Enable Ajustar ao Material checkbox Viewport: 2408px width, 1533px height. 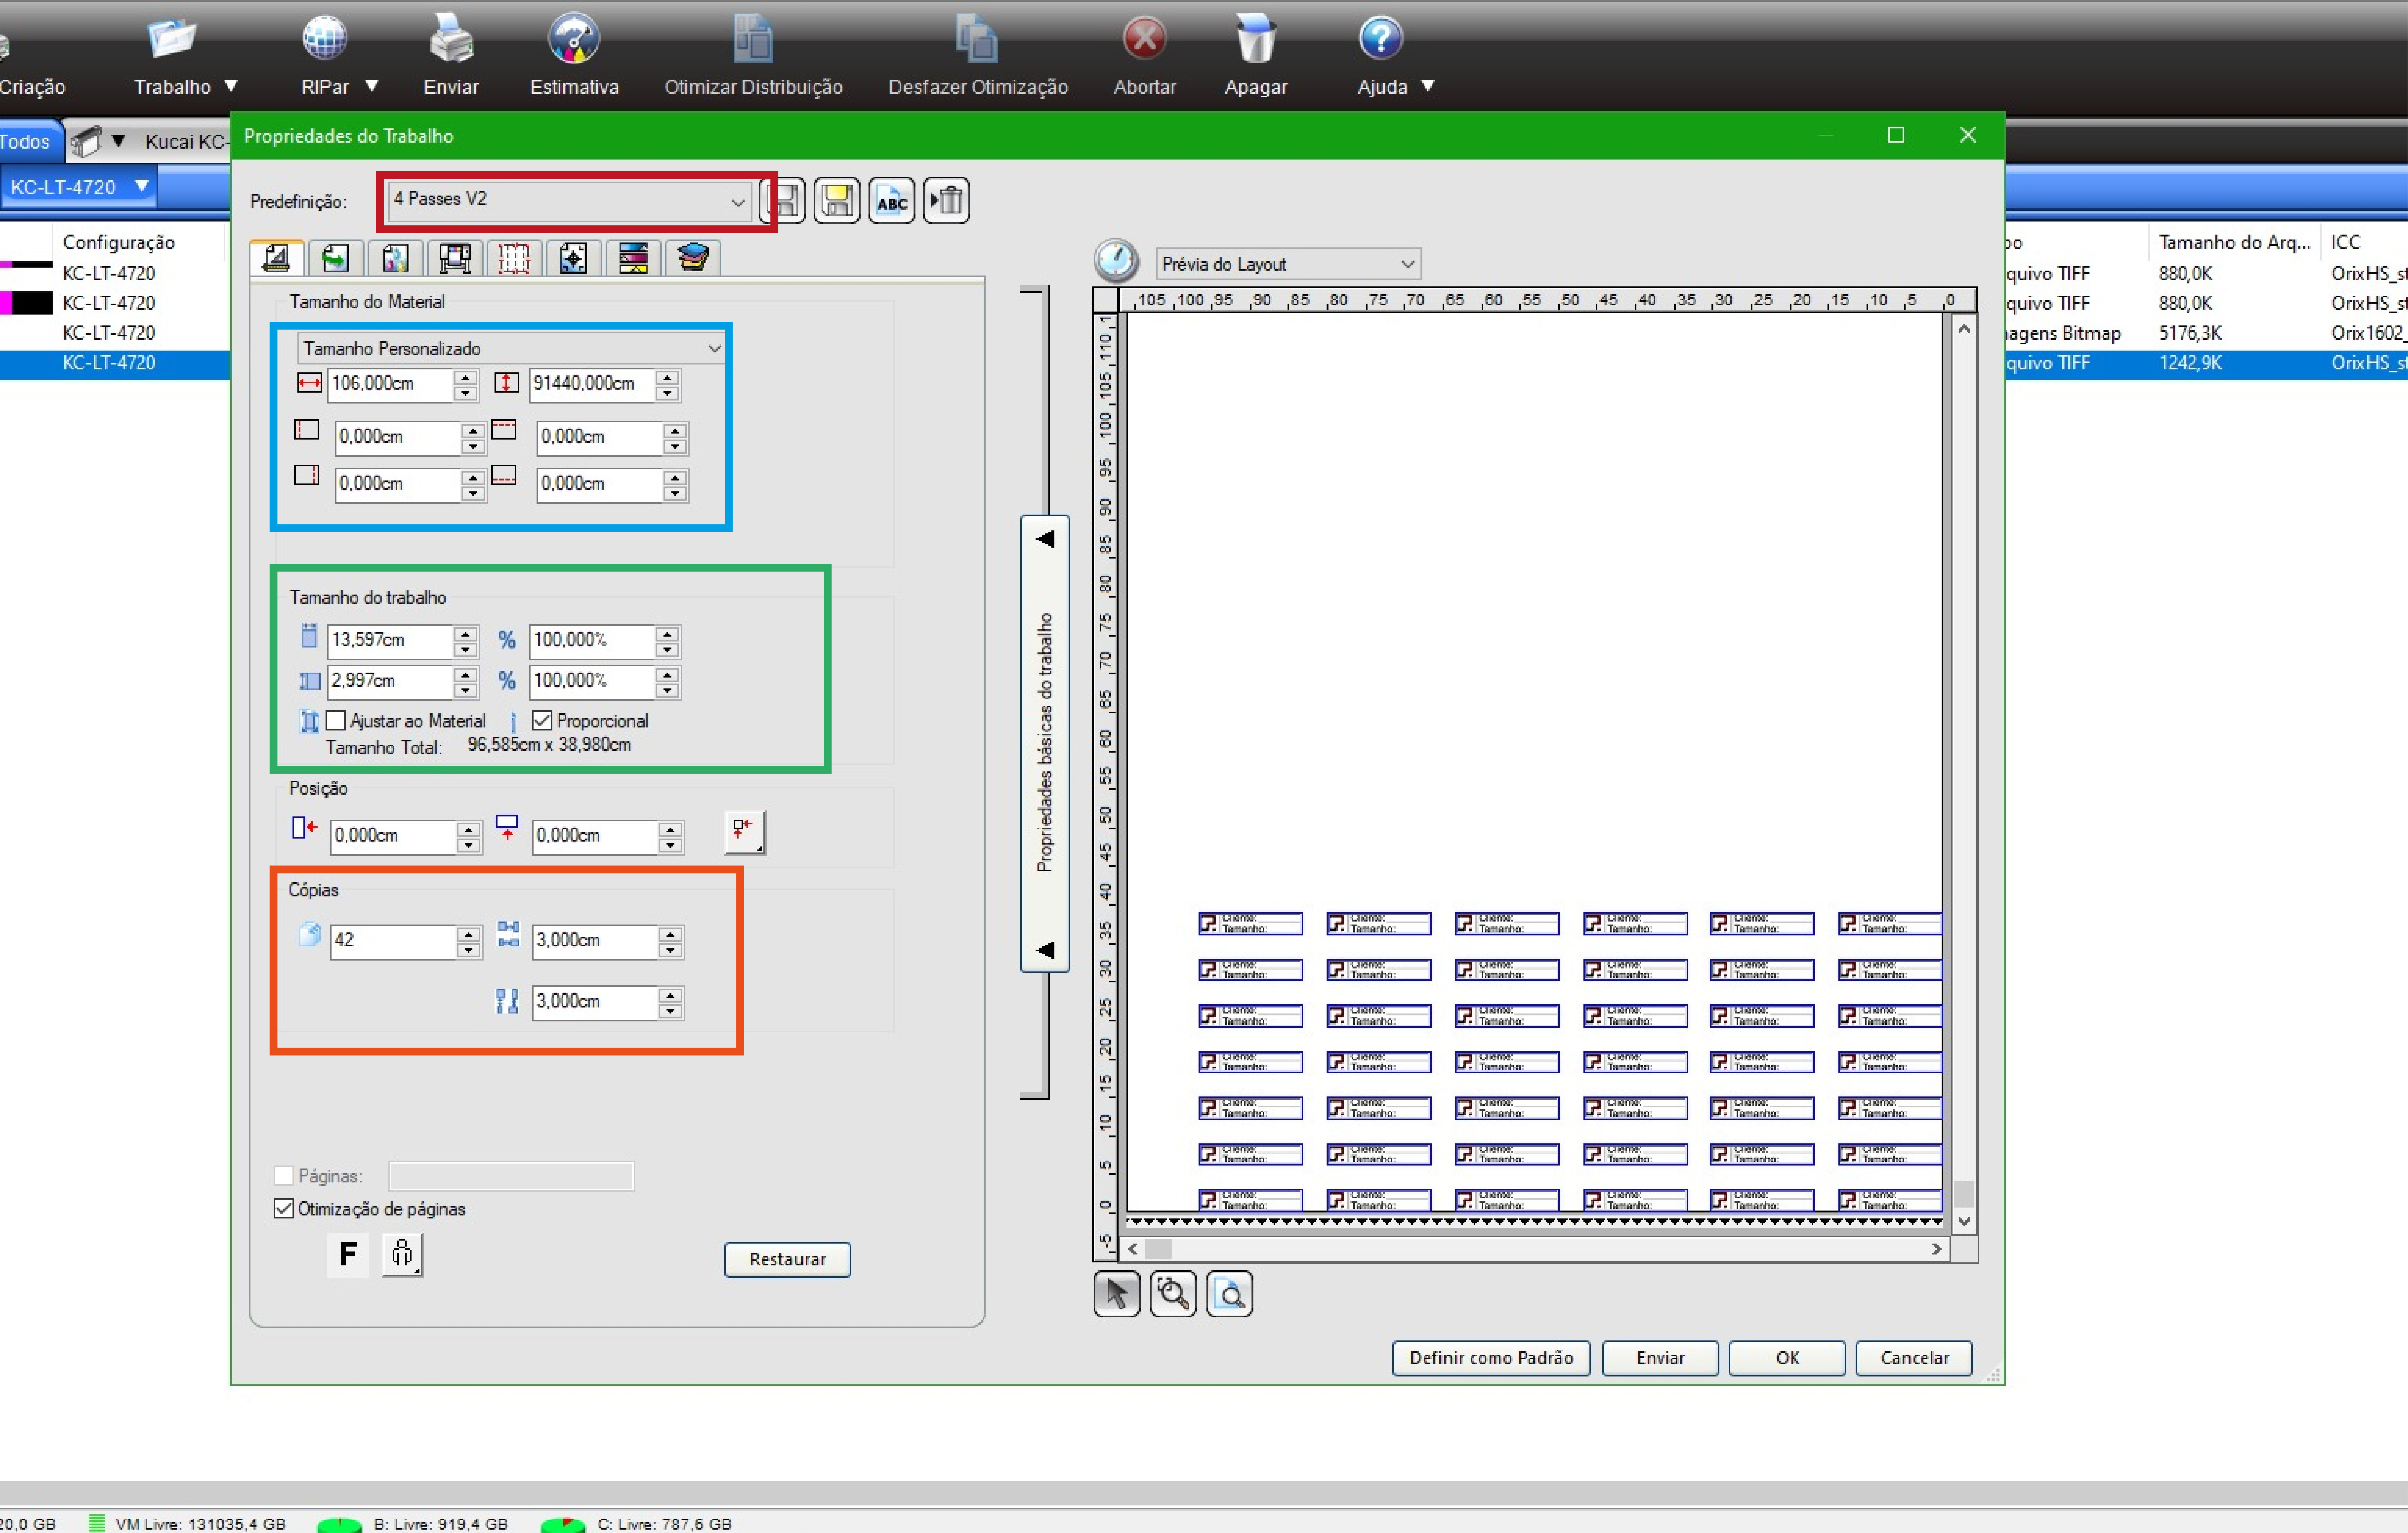336,720
